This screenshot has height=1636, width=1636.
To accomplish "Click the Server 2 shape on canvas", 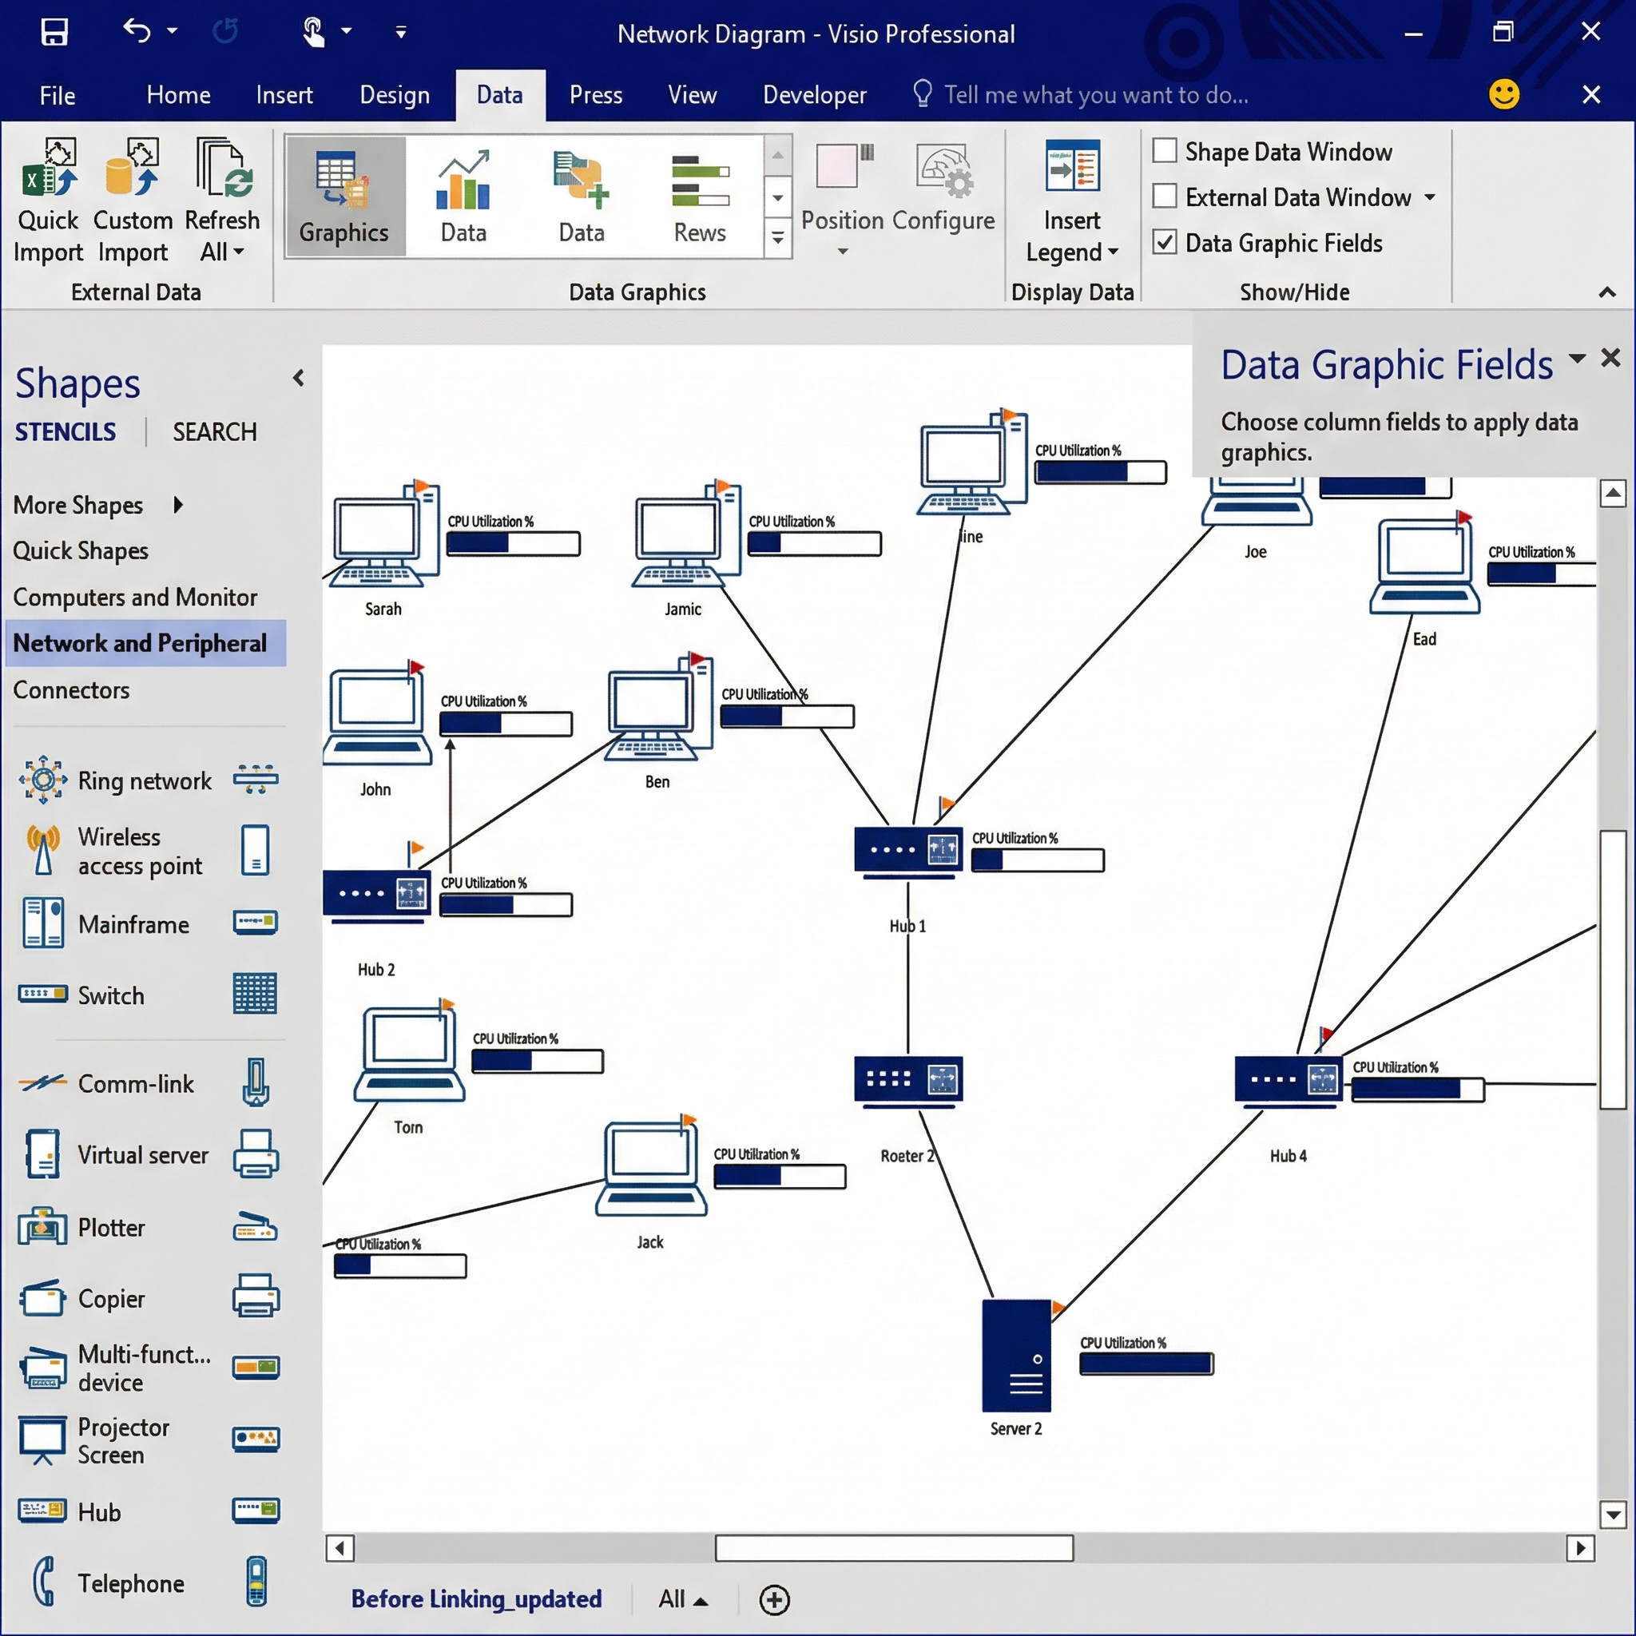I will click(1015, 1356).
